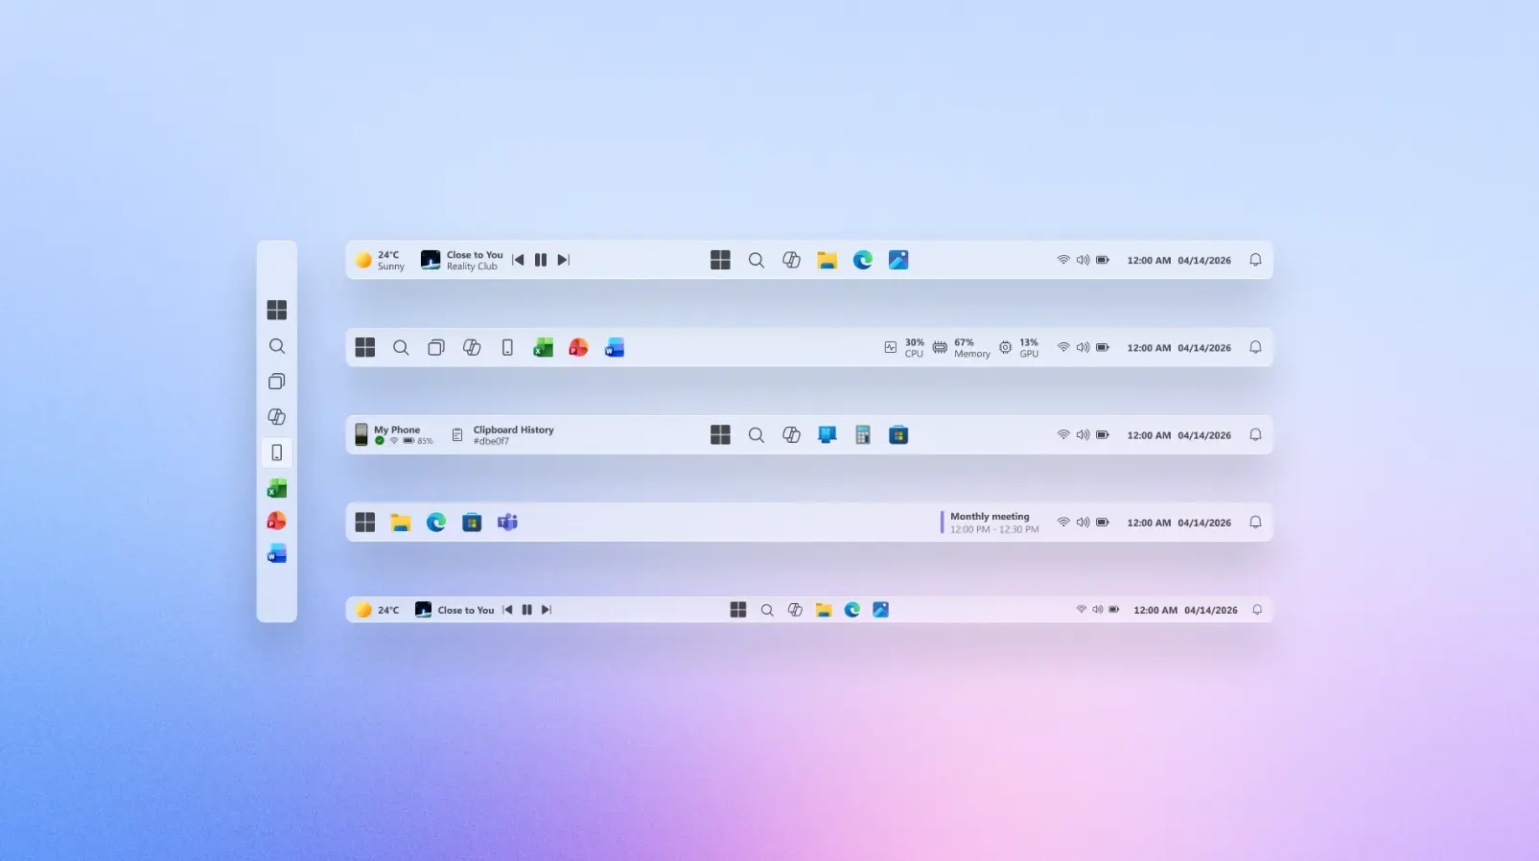Skip to next track in the Reality Club taskbar

click(x=564, y=260)
